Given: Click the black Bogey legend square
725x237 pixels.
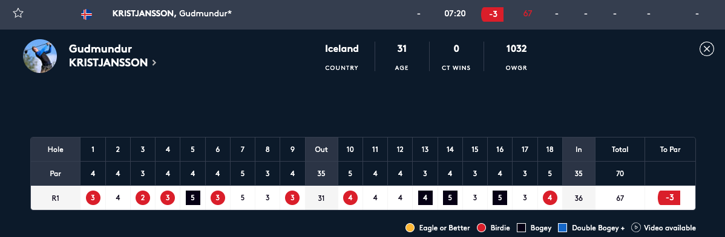Looking at the screenshot, I should pos(522,228).
